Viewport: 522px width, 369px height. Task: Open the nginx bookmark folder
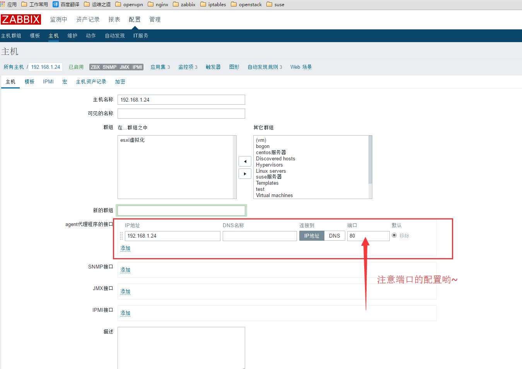point(158,4)
